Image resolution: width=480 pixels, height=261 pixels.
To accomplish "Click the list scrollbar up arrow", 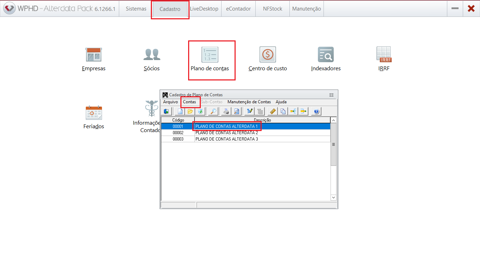I will (334, 120).
